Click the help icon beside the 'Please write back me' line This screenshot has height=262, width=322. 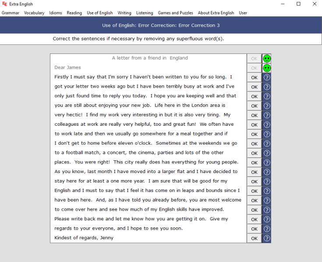click(266, 220)
